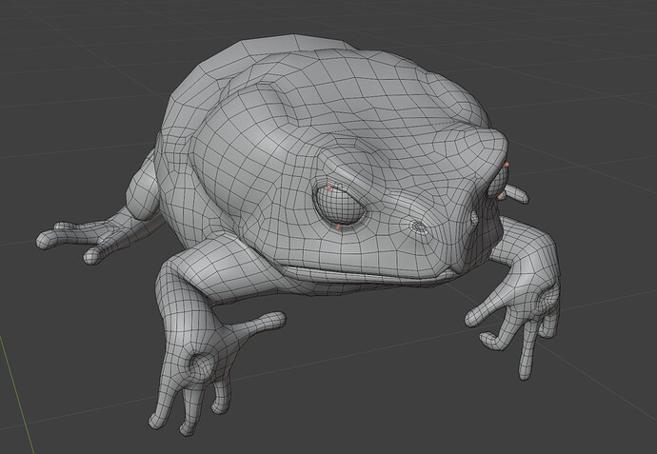The image size is (657, 454).
Task: Click the toe poking out behind right eye
Action: pos(518,194)
